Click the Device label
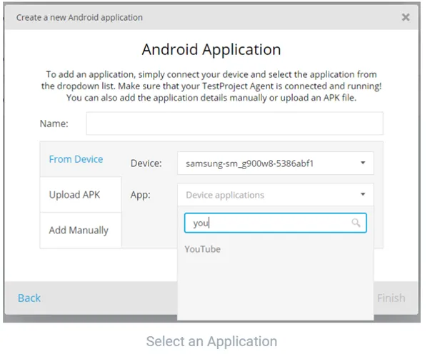Viewport: 430px width, 359px height. click(x=146, y=163)
